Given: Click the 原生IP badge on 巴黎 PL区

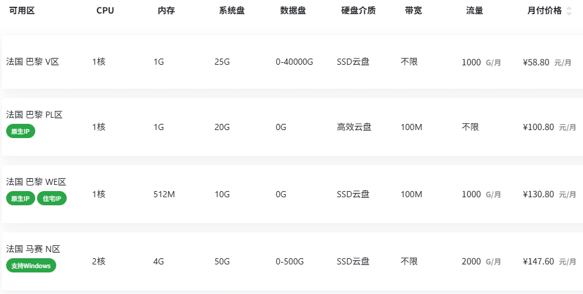Looking at the screenshot, I should 21,131.
